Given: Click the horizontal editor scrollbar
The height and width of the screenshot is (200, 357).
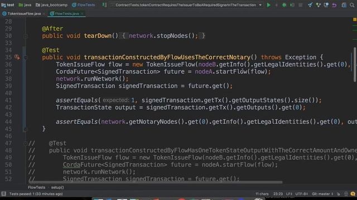Looking at the screenshot, I should 156,182.
